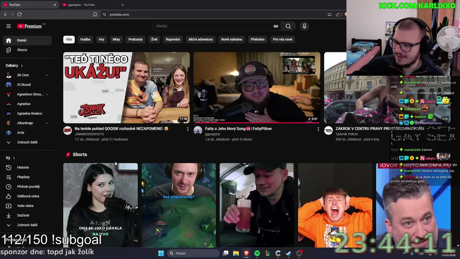The image size is (460, 259).
Task: Play the Short captioned Seš připravenej?
Action: click(179, 205)
